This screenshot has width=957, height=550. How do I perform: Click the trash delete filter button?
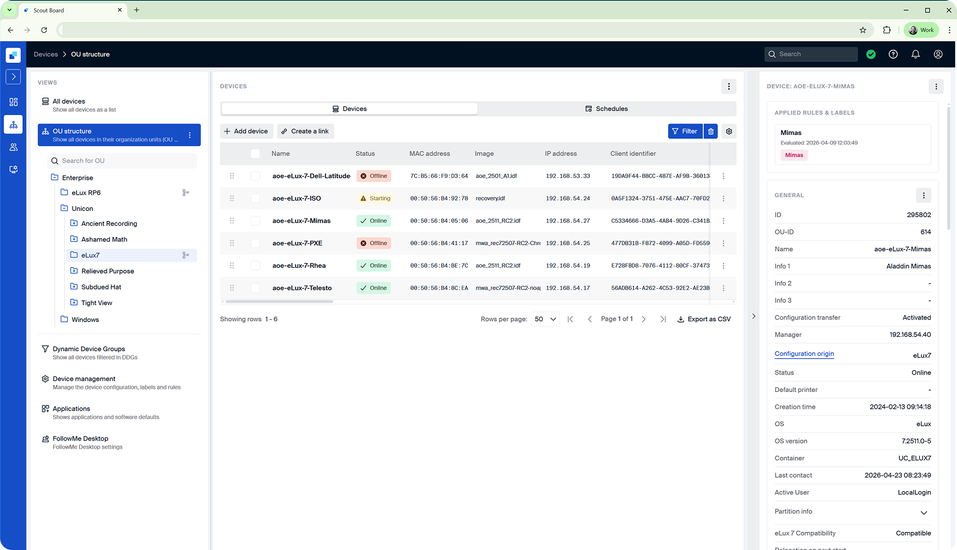[x=711, y=131]
